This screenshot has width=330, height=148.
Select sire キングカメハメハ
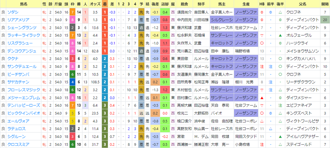click(301, 59)
